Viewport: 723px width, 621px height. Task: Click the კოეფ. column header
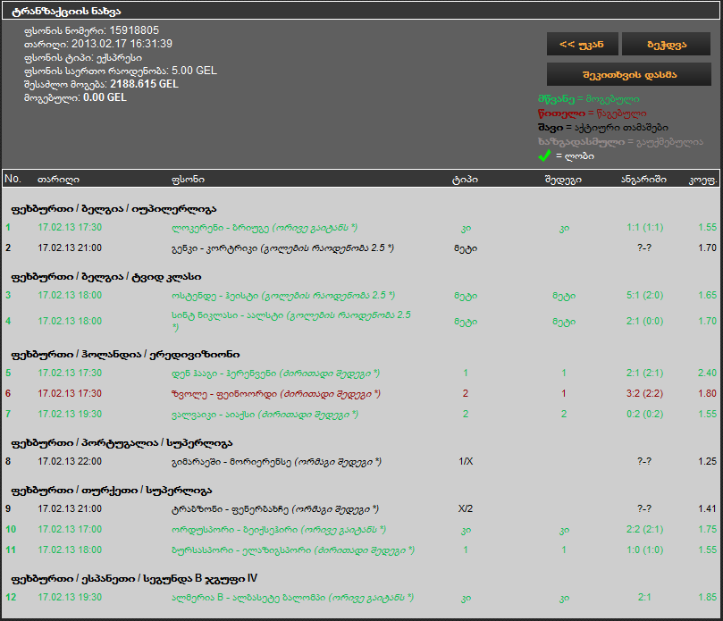coord(702,180)
